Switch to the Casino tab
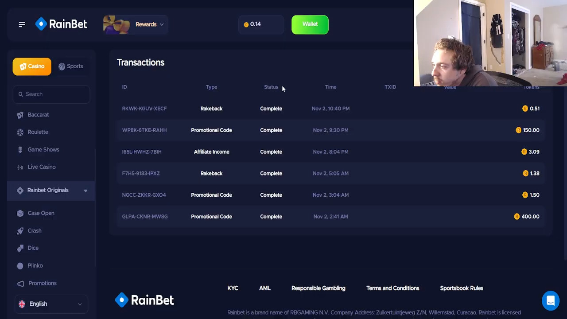 point(32,66)
